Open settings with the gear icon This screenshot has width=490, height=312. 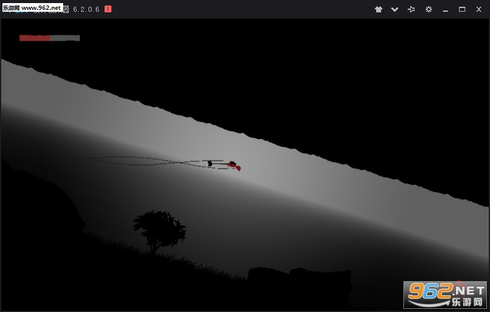[x=429, y=9]
